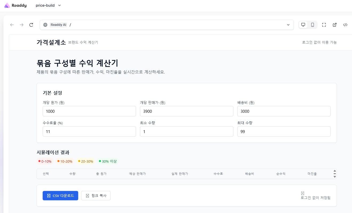Switch to desktop preview mode
Viewport: 352px width, 213px height.
(303, 25)
